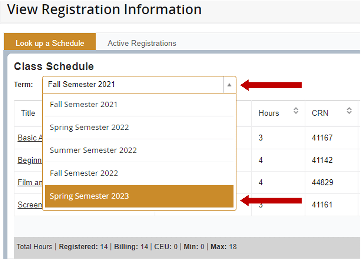Screen dimensions: 361x260
Task: Collapse the Term dropdown arrow
Action: click(x=229, y=85)
